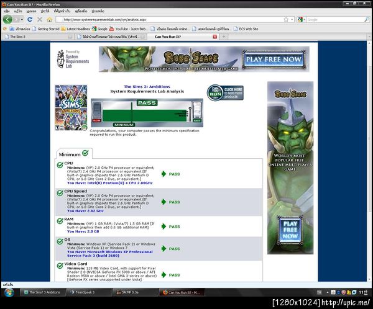Switch to the middle Thai-titled tab
Viewport: 373px width, 309px height.
(x=111, y=37)
